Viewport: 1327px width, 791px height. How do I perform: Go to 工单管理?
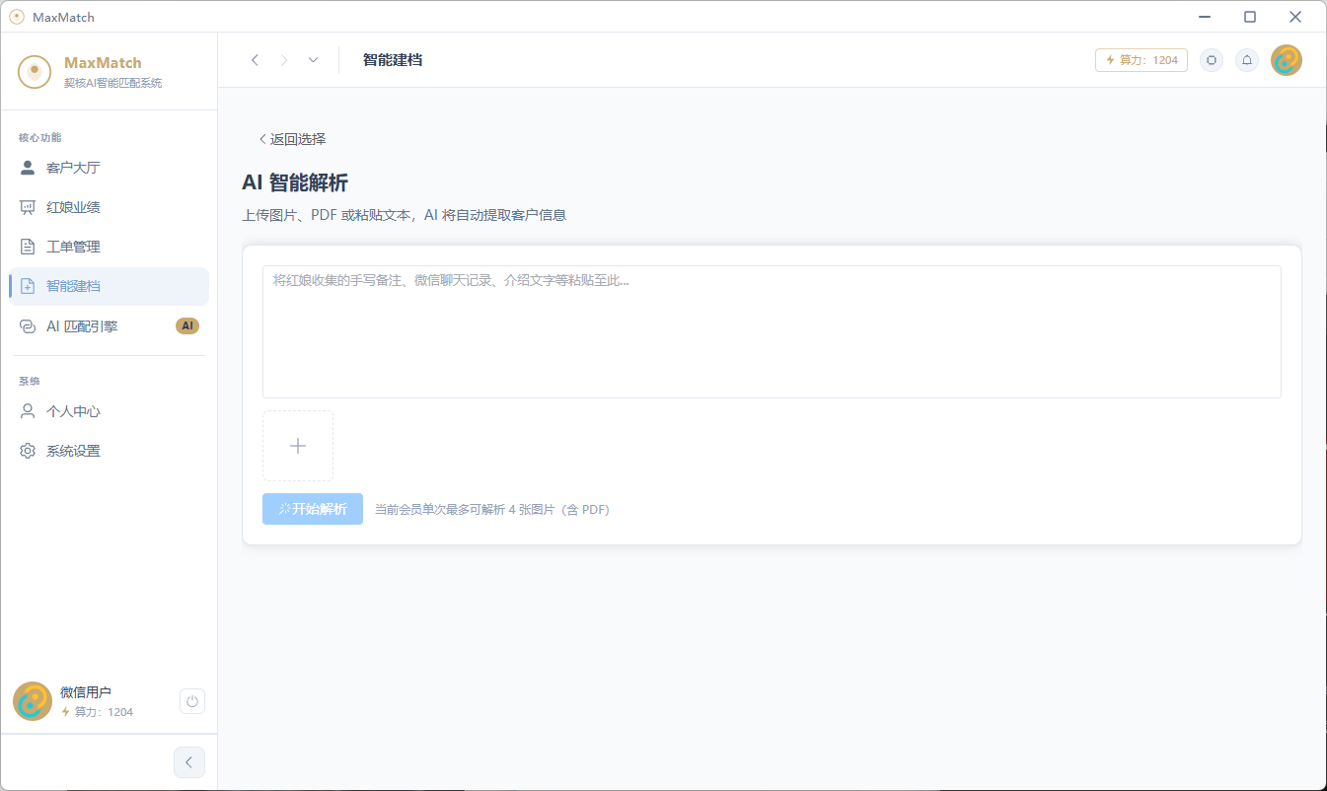point(109,247)
